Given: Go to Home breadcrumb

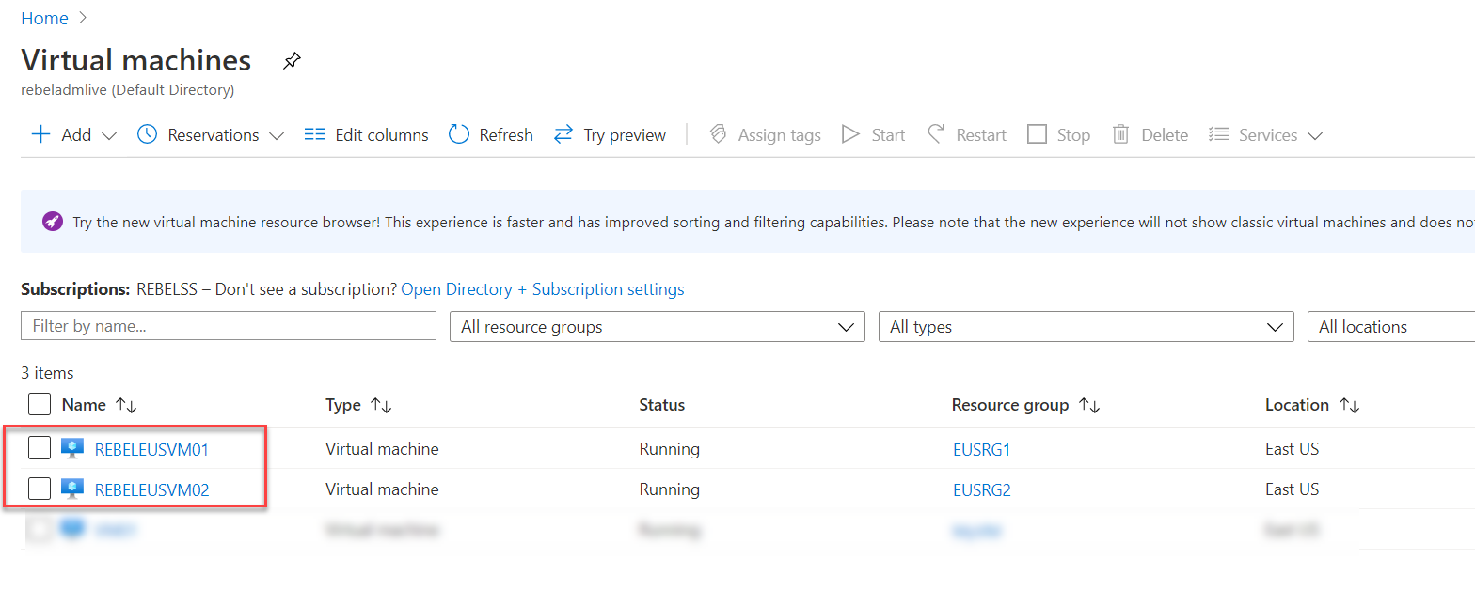Looking at the screenshot, I should (44, 19).
